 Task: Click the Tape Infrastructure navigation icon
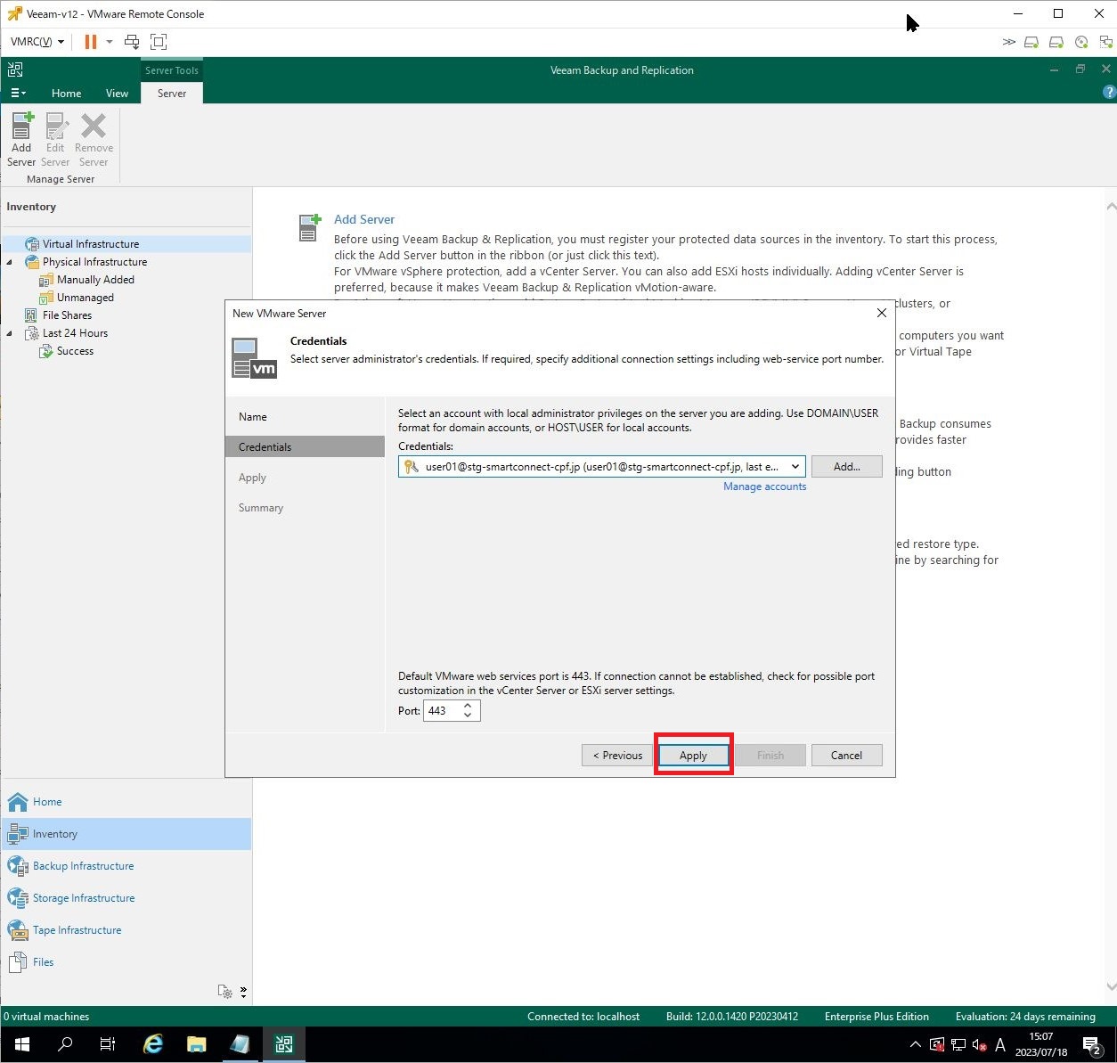click(x=18, y=930)
